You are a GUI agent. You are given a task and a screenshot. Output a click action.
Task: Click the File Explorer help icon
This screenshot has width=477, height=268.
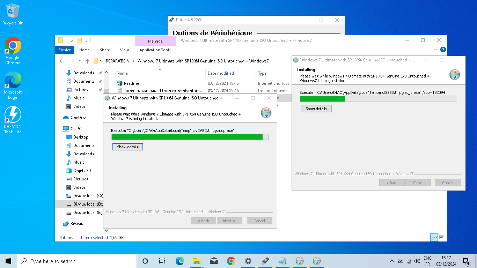pyautogui.click(x=443, y=50)
